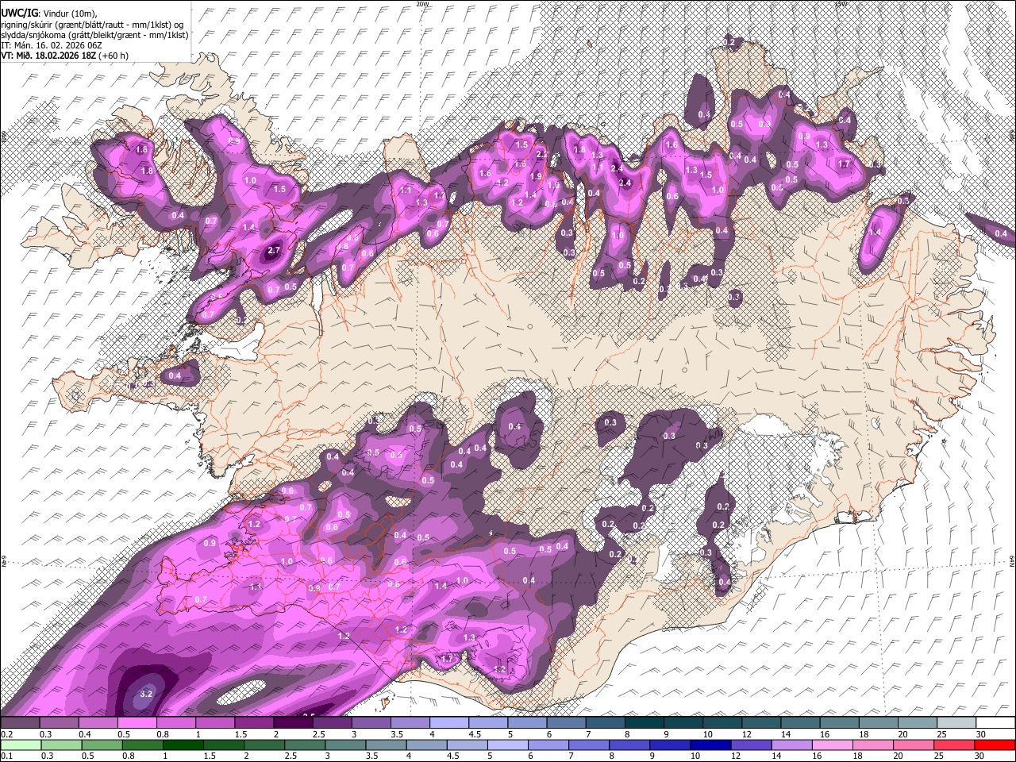The height and width of the screenshot is (762, 1016).
Task: Click the "15W" longitude label
Action: pyautogui.click(x=841, y=4)
